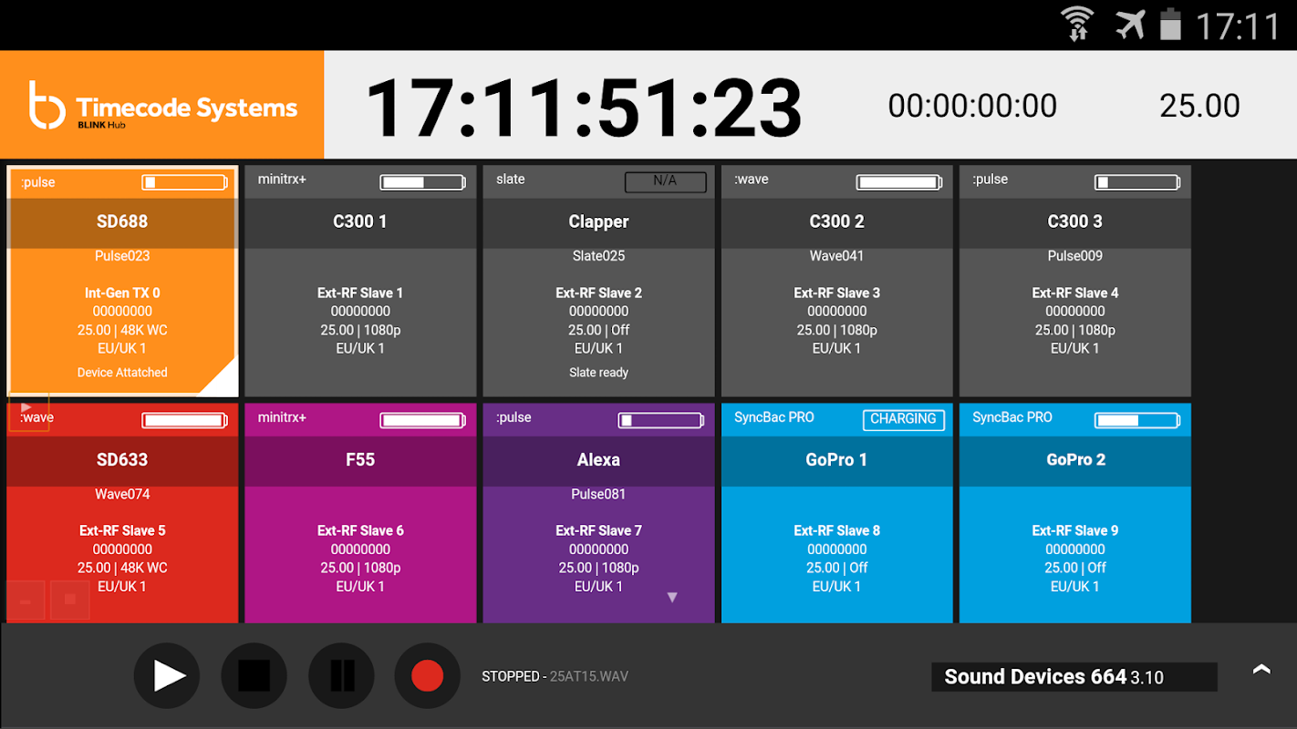Tap the GoPro 1 CHARGING badge

[x=903, y=419]
